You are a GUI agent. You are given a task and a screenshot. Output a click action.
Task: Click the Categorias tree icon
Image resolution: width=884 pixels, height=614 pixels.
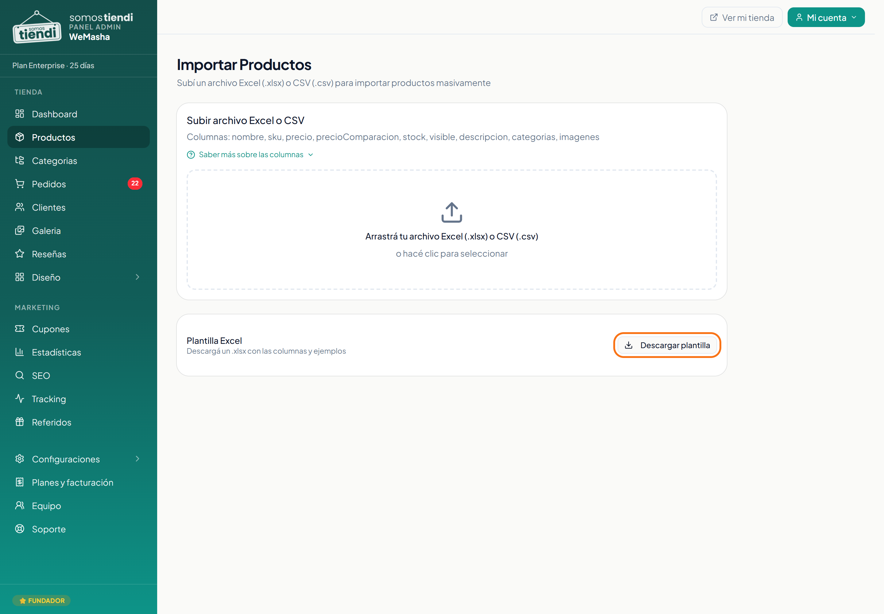(20, 161)
